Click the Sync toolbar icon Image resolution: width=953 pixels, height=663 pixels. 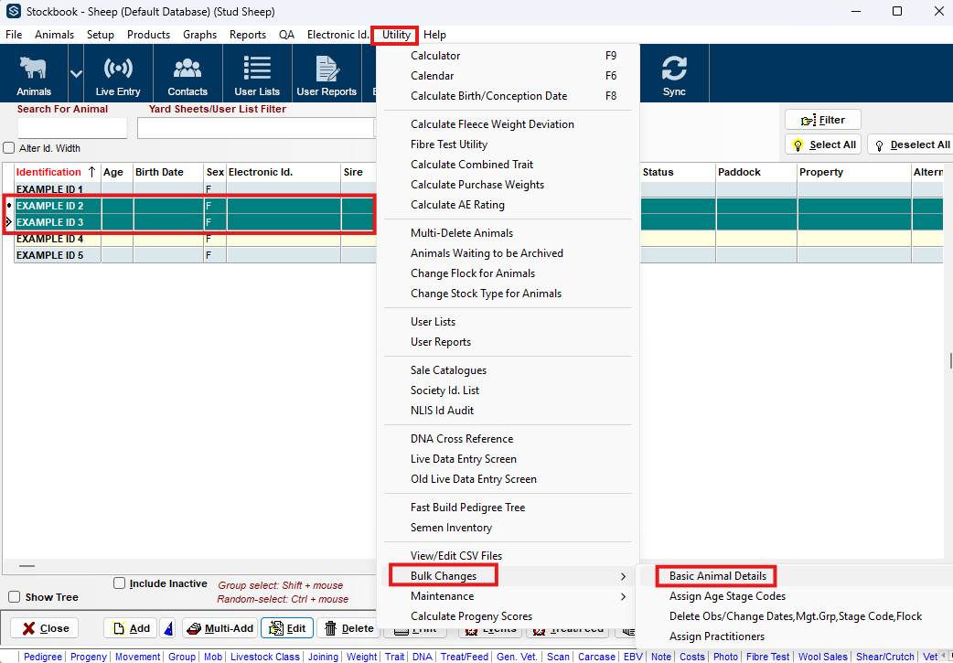674,75
